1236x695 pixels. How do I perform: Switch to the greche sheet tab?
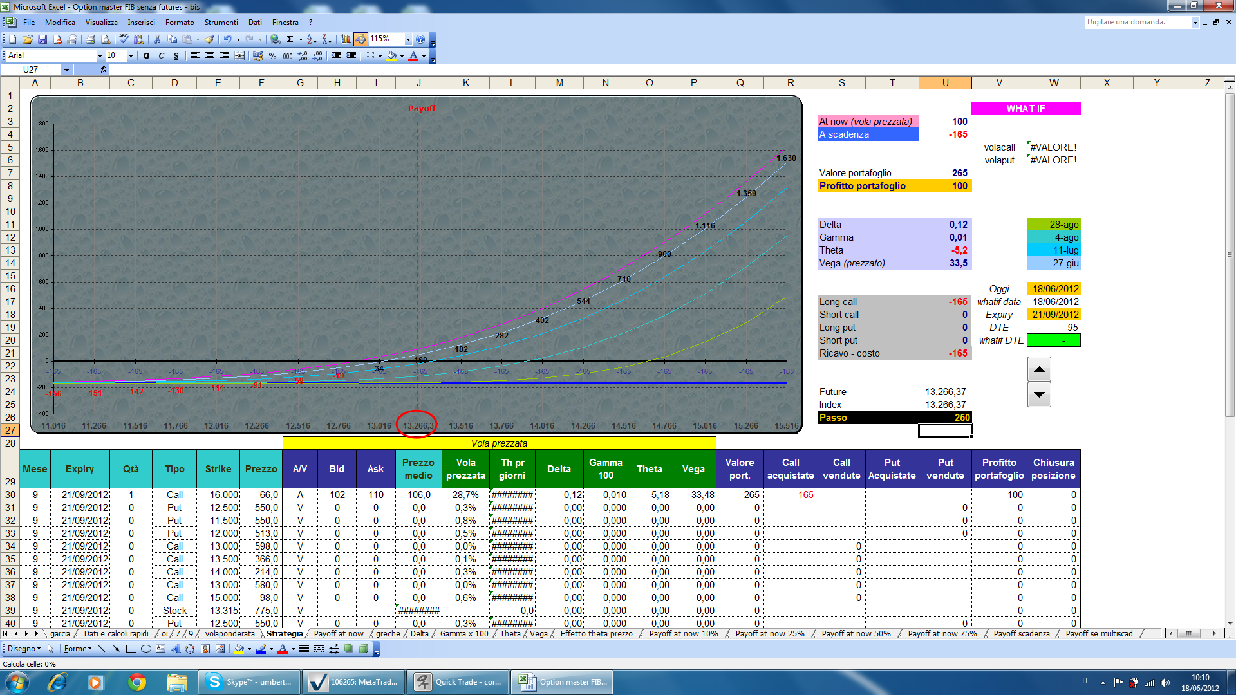388,634
